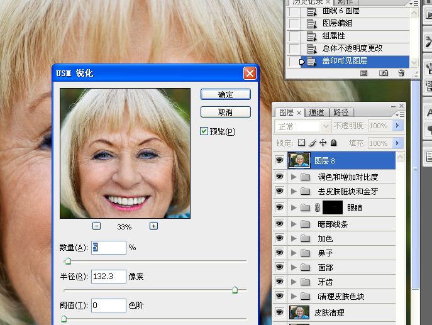This screenshot has width=432, height=325.
Task: Click the lock position move icon
Action: pyautogui.click(x=323, y=143)
